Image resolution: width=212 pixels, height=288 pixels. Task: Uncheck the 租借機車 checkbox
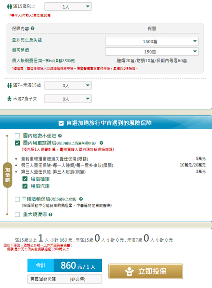pyautogui.click(x=25, y=179)
